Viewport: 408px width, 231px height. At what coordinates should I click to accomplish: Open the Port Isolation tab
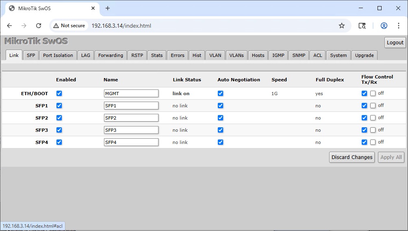(58, 55)
